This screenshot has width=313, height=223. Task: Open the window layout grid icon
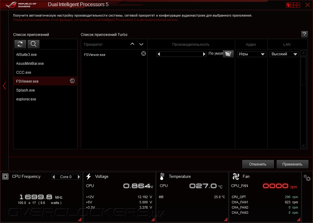(x=293, y=5)
